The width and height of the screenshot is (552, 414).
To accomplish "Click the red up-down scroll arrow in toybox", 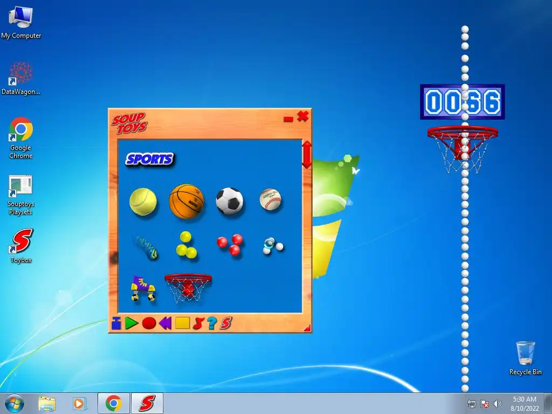I will [x=307, y=155].
